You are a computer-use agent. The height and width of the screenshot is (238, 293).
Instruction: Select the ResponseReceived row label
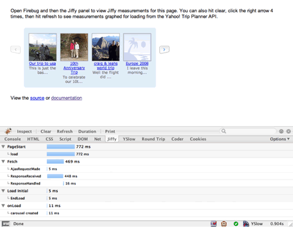point(26,176)
